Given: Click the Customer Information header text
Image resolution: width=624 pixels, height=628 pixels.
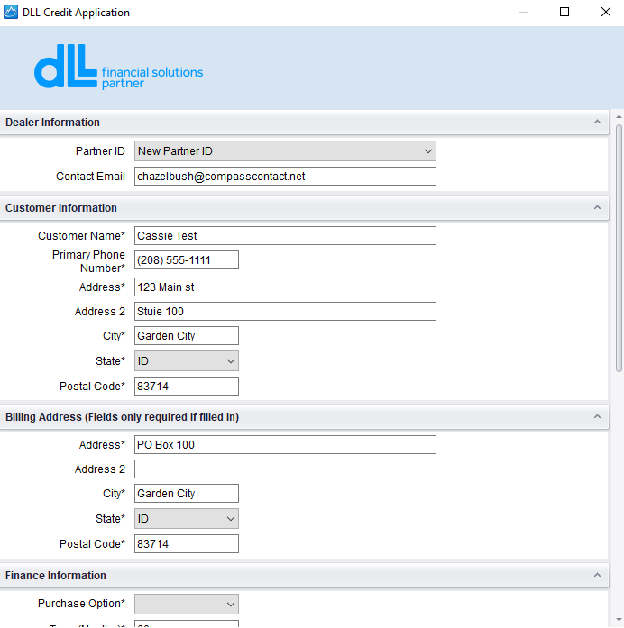Looking at the screenshot, I should 61,208.
